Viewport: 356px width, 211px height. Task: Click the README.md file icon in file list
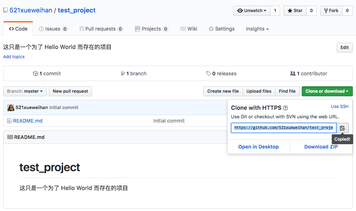9,121
